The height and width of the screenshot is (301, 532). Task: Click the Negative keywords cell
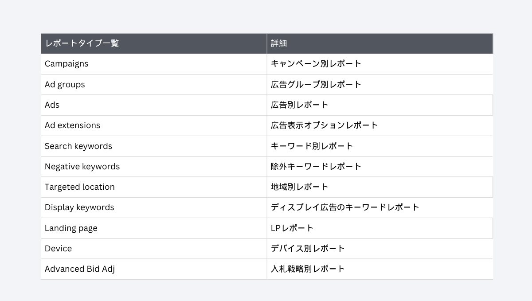(154, 167)
